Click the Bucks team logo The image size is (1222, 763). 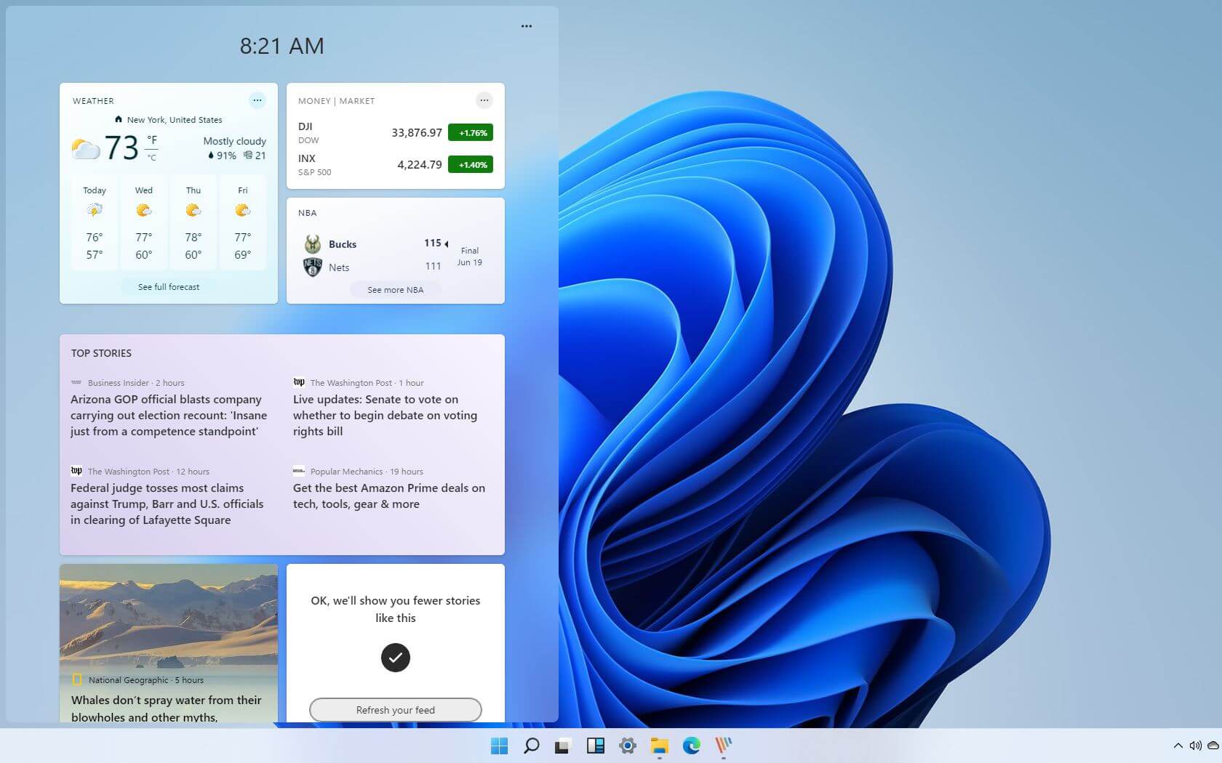point(312,243)
